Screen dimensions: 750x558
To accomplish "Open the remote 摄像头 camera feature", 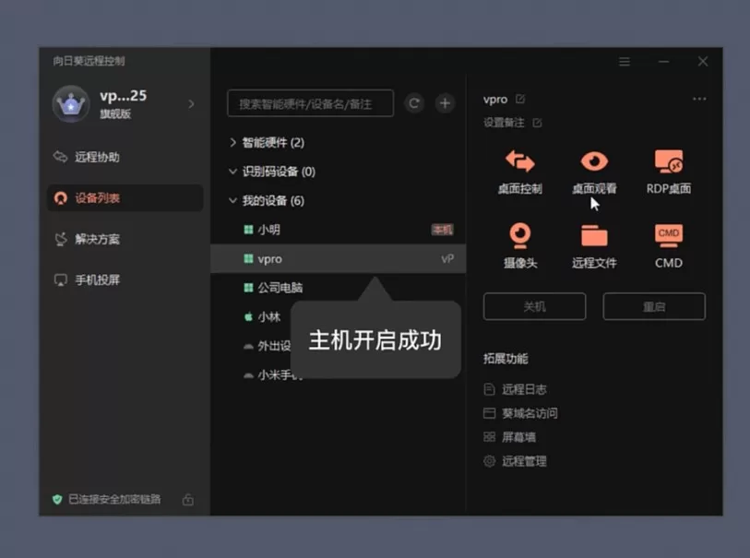I will point(519,246).
